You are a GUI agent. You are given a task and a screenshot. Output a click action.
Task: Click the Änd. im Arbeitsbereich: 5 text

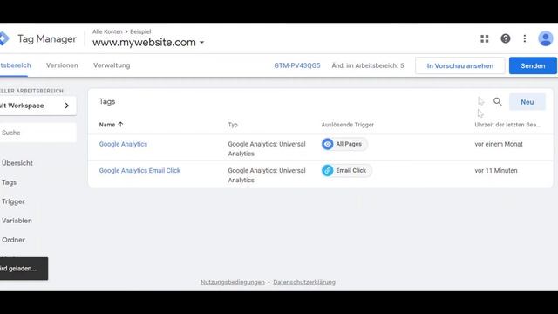tap(368, 66)
